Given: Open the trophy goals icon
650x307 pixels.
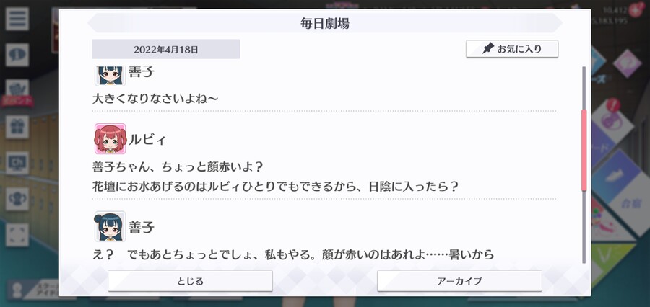Looking at the screenshot, I should pyautogui.click(x=17, y=199).
